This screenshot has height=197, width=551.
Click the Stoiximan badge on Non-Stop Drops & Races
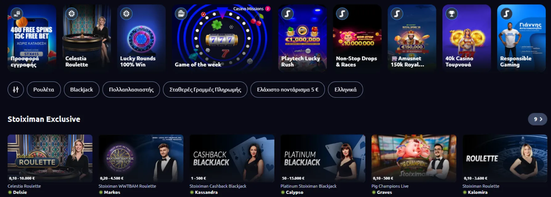(342, 14)
